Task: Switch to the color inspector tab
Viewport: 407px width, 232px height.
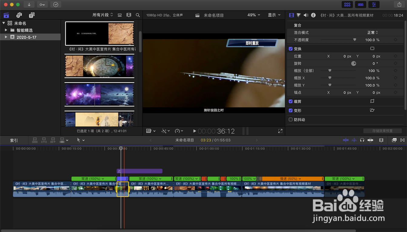Action: pyautogui.click(x=299, y=15)
